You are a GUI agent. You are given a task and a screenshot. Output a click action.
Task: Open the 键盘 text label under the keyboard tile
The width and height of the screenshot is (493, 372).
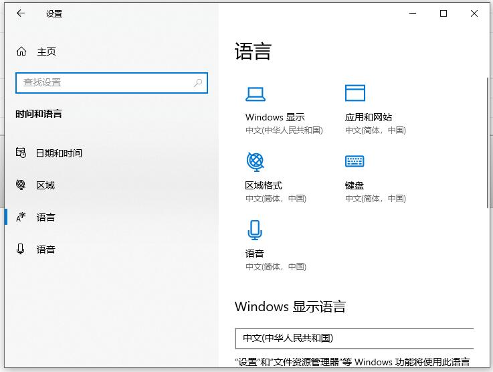click(x=355, y=185)
